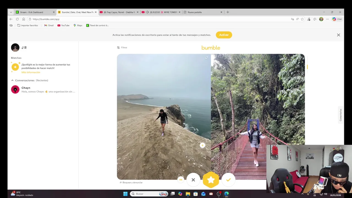
Task: Open File Explorer from the taskbar
Action: point(188,194)
